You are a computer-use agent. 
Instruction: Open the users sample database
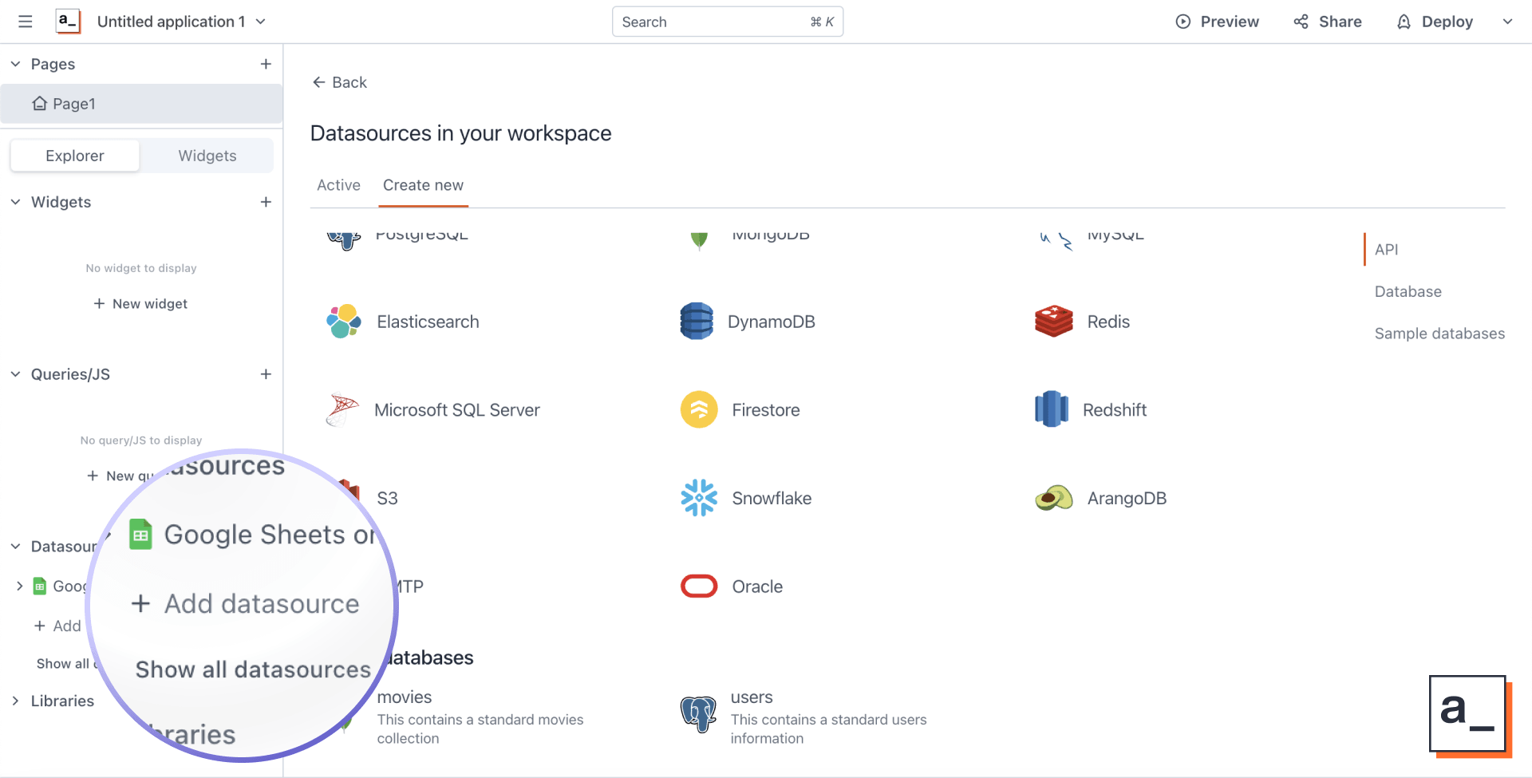pyautogui.click(x=752, y=697)
